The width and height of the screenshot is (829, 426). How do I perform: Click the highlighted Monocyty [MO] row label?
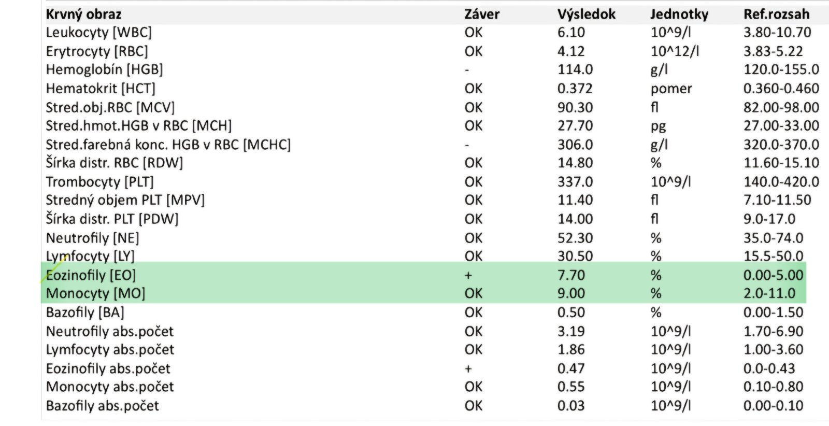(95, 293)
